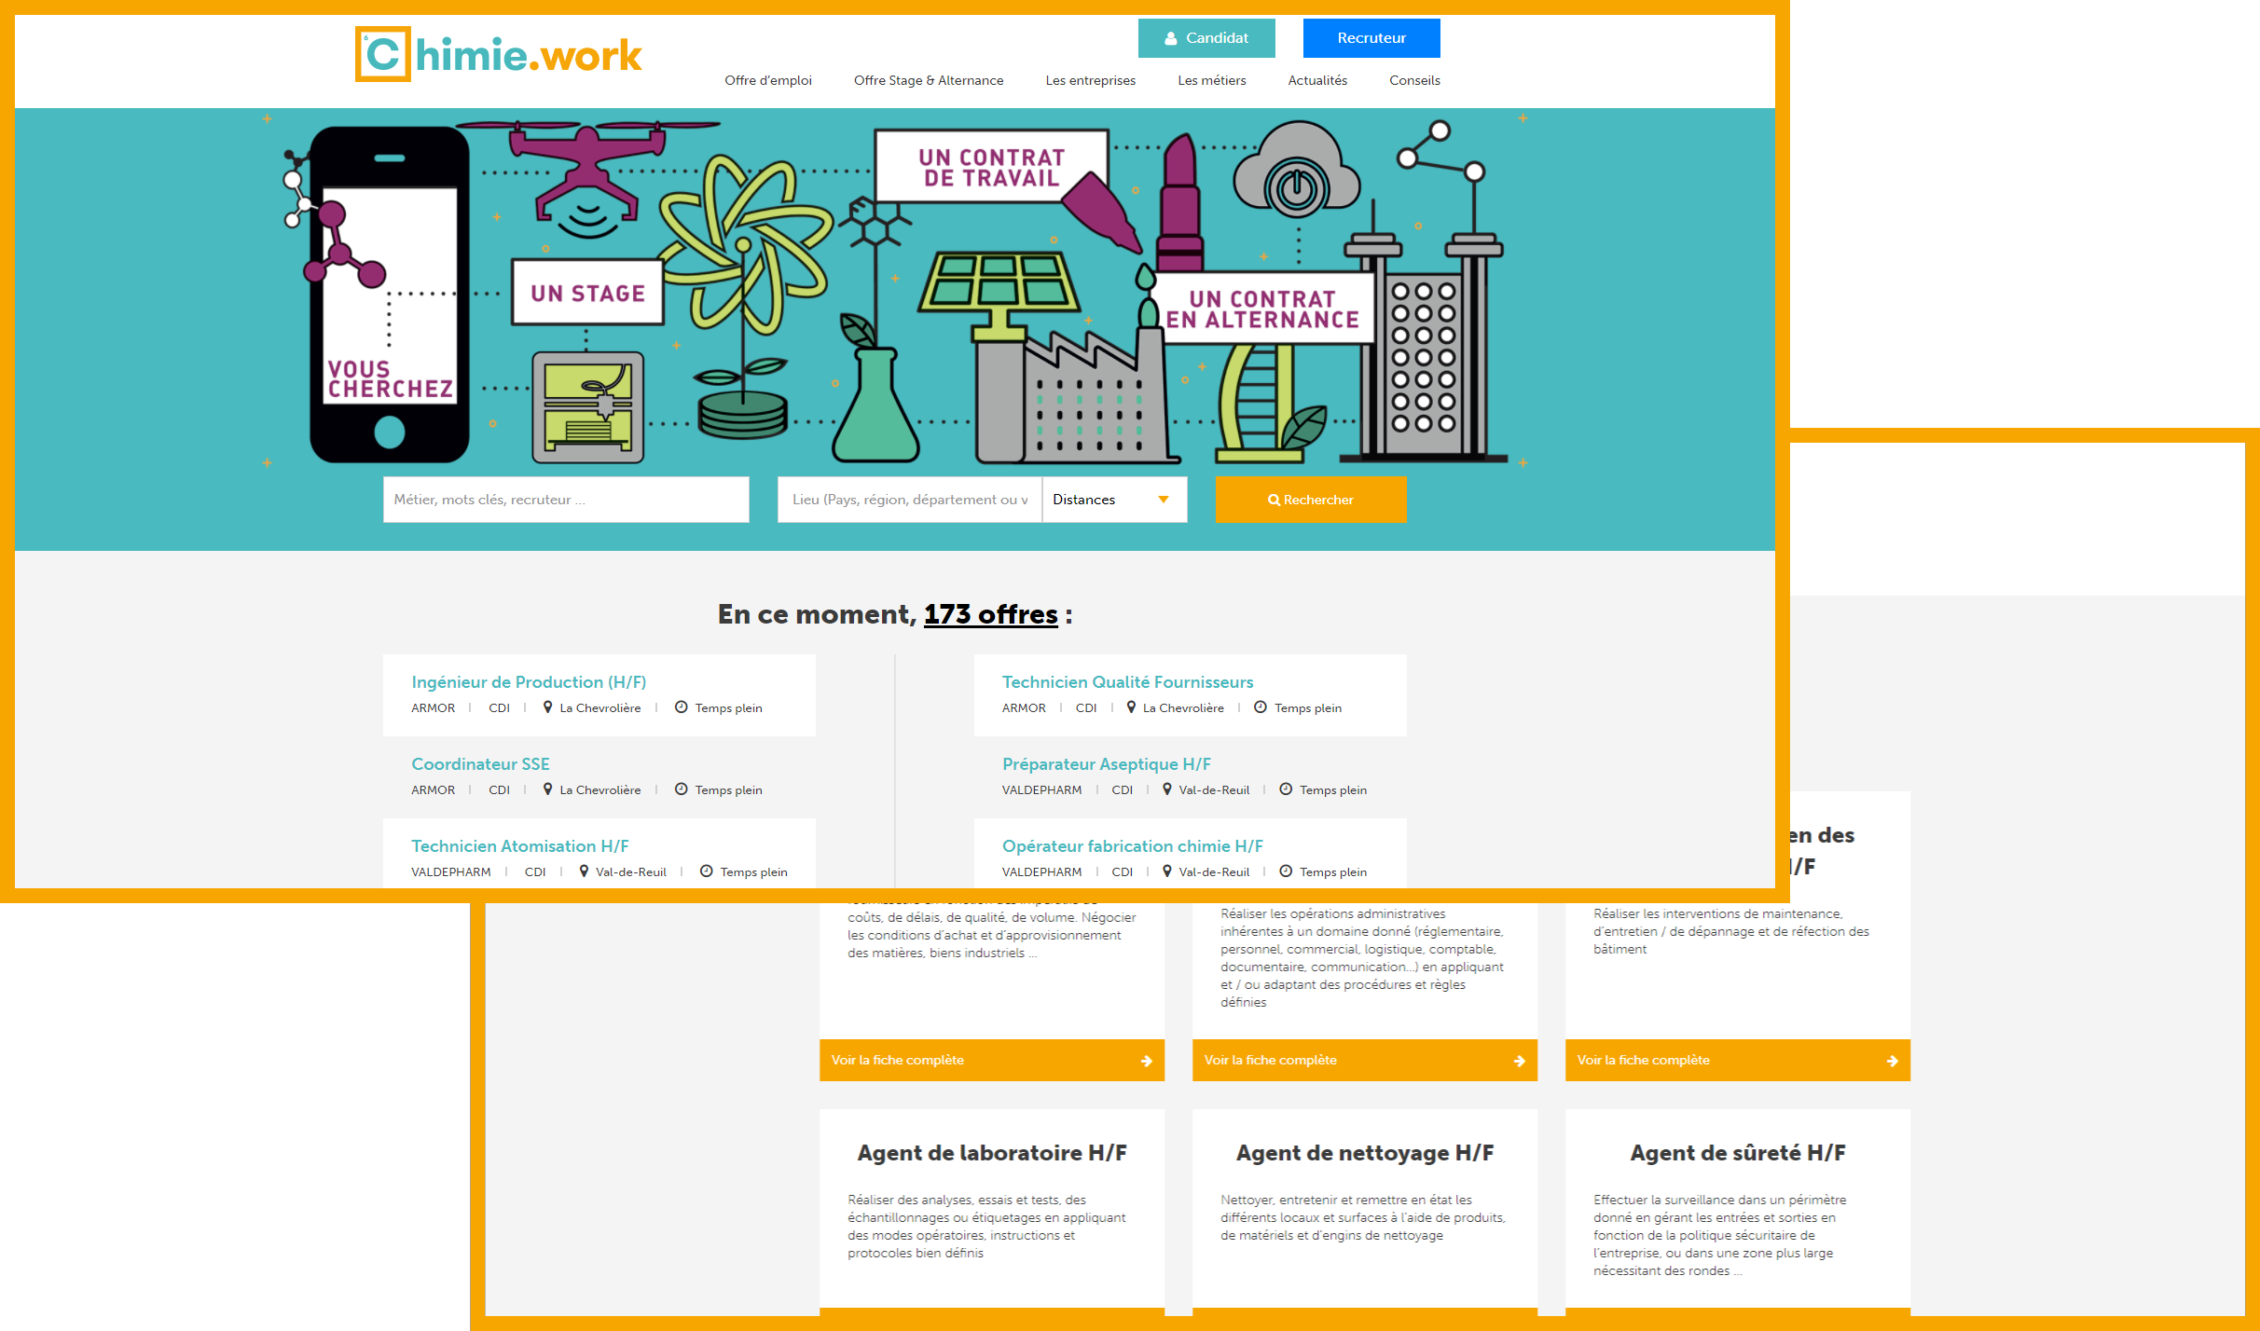Click arrow icon on third Voir la fiche complète
The height and width of the screenshot is (1331, 2260).
1892,1061
